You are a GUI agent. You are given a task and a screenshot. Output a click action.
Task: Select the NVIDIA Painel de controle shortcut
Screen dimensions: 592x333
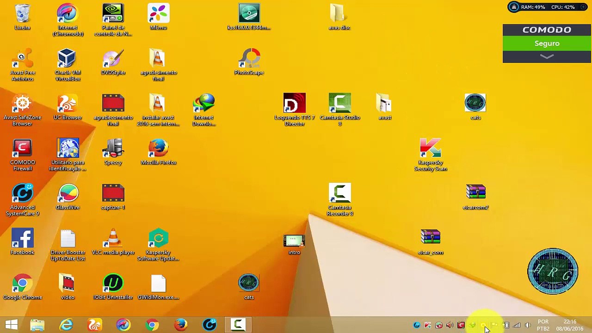click(113, 20)
